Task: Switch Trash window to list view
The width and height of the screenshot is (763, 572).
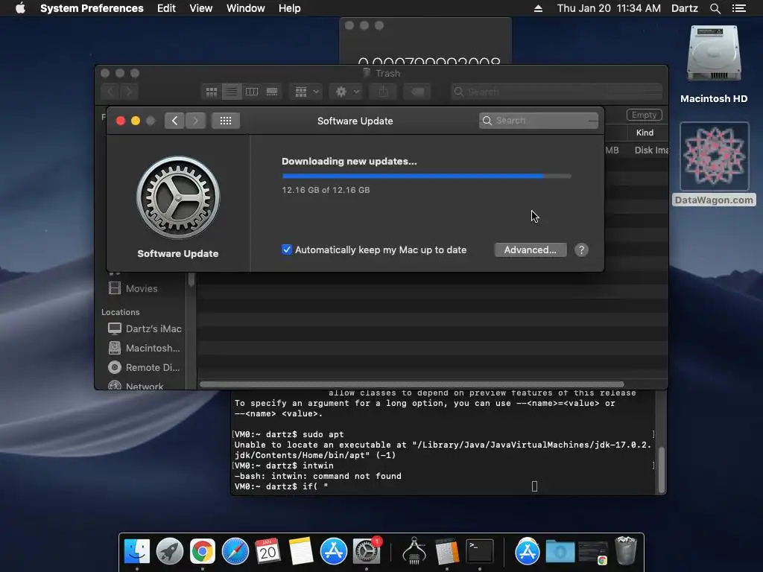Action: [x=232, y=92]
